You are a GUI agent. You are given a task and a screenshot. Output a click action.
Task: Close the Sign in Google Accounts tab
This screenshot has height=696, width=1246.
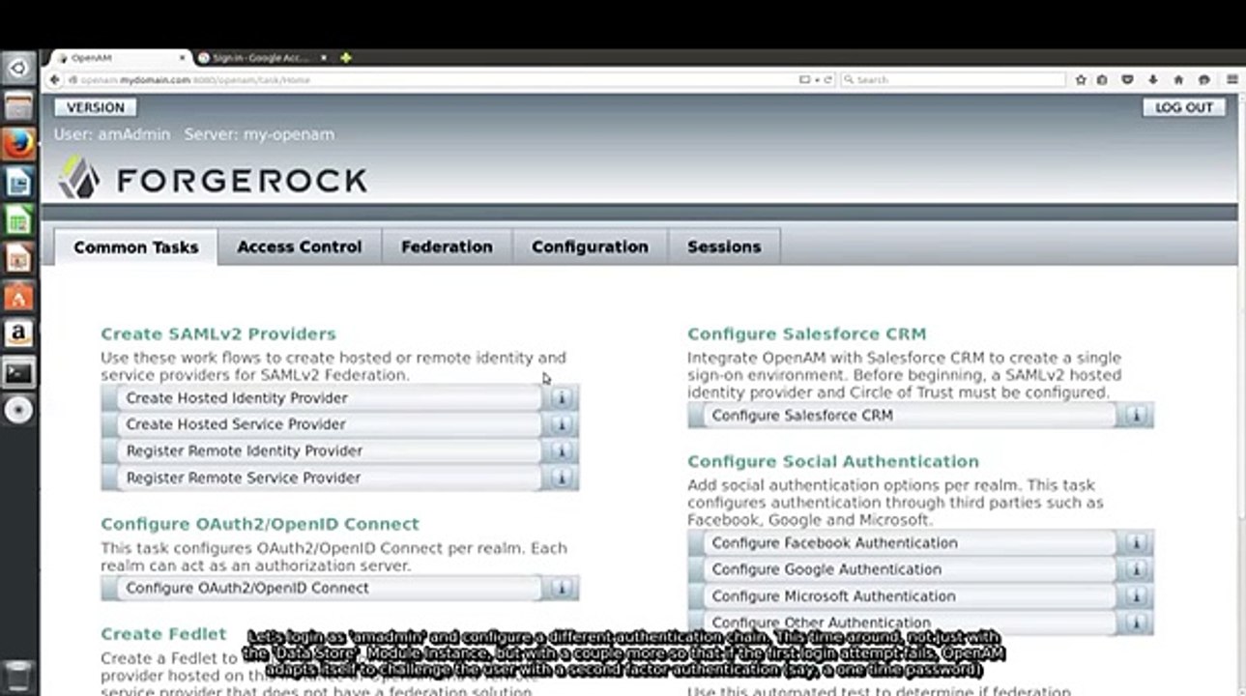(324, 58)
